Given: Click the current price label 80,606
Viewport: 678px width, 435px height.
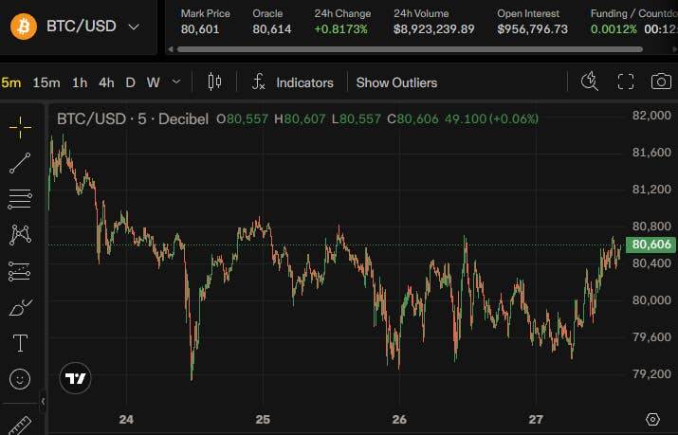Looking at the screenshot, I should coord(651,245).
